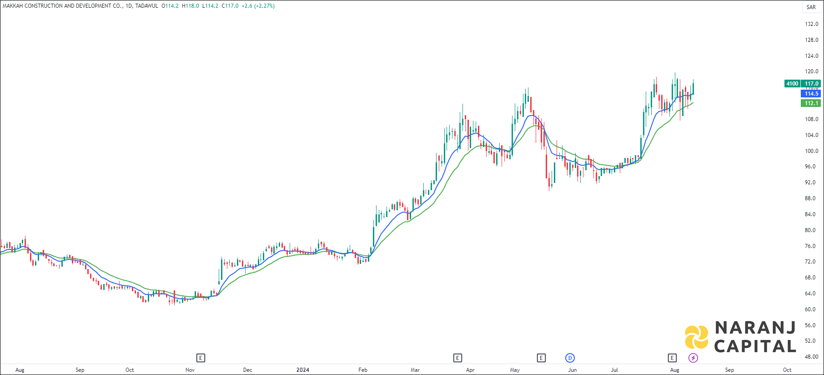Viewport: 824px width, 375px height.
Task: Click the open value O114.2
Action: tap(170, 6)
